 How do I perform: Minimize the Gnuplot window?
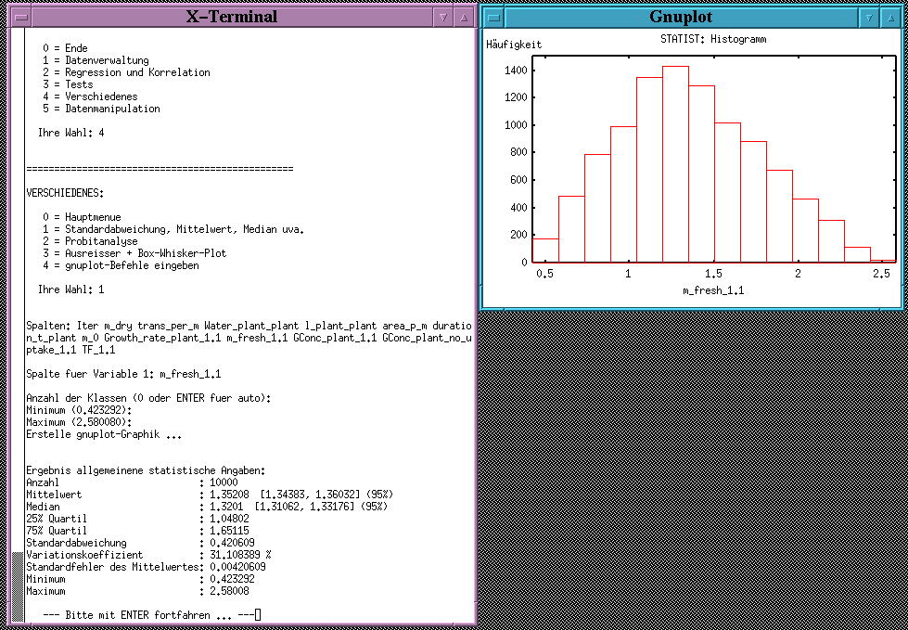868,17
